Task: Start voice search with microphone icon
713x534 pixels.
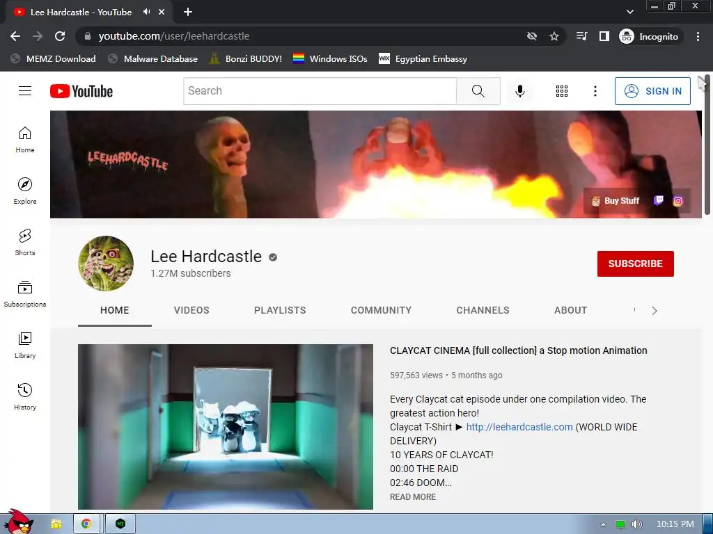Action: click(519, 91)
